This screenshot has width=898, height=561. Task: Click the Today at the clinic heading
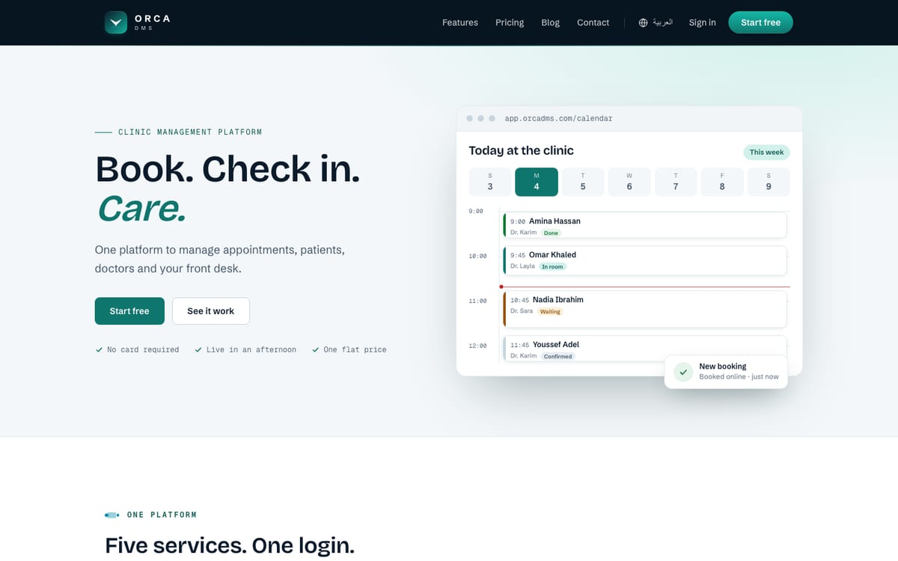tap(521, 150)
